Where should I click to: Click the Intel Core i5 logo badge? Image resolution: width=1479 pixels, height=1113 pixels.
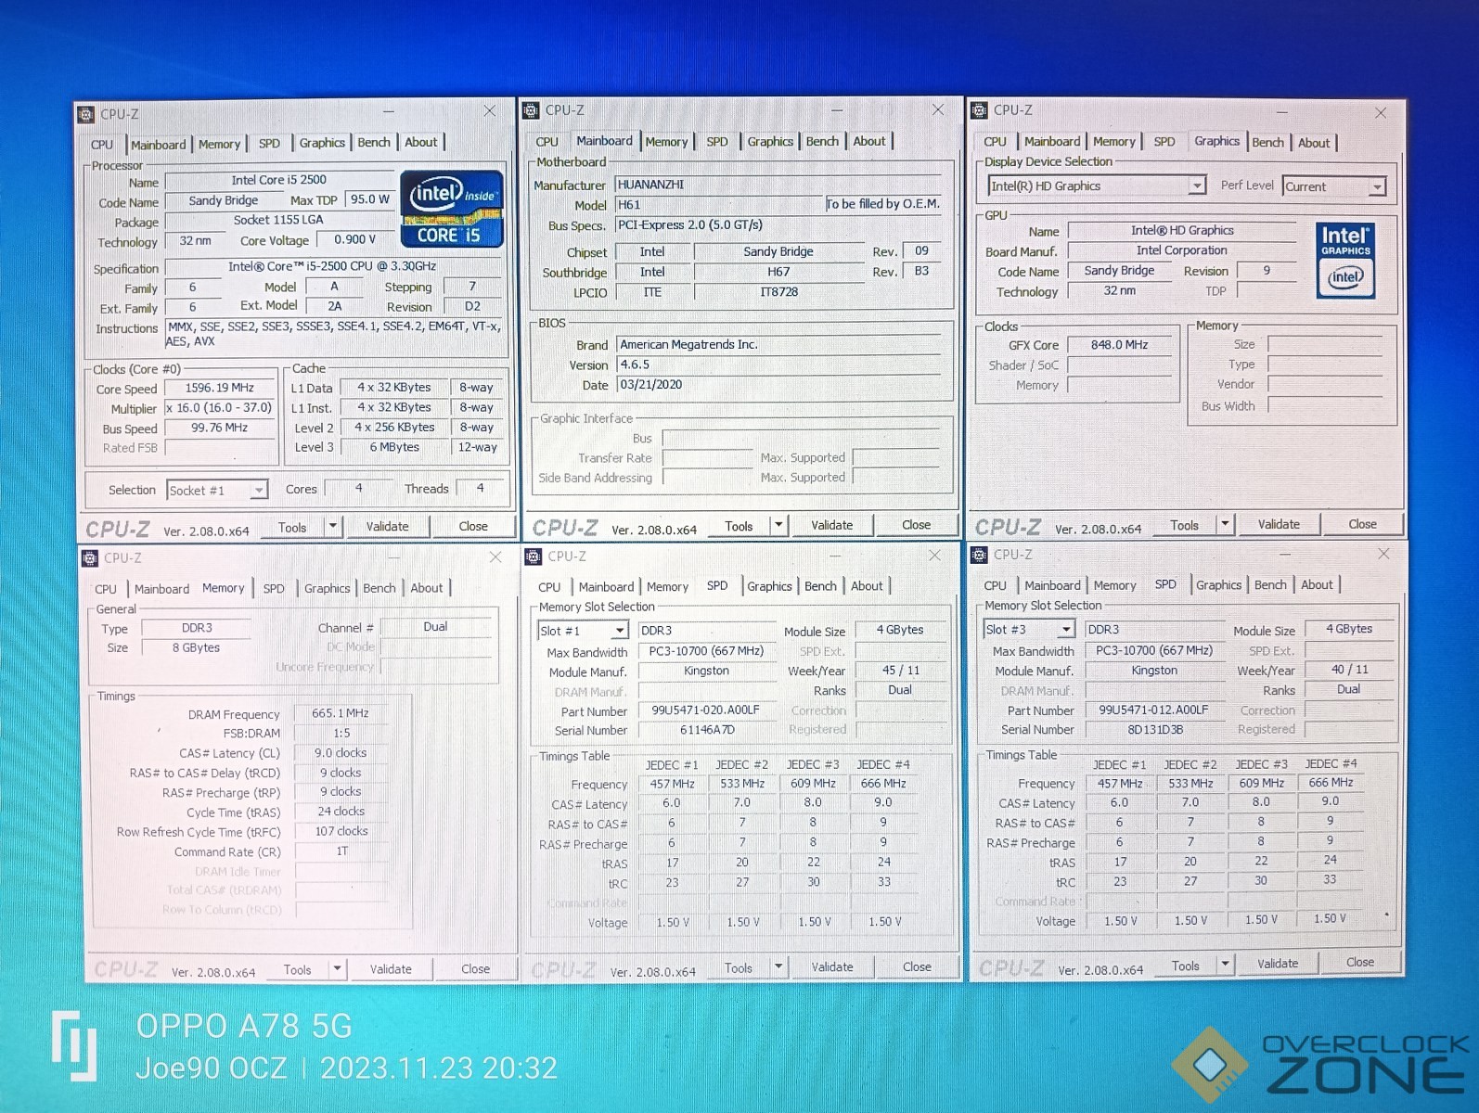(452, 208)
